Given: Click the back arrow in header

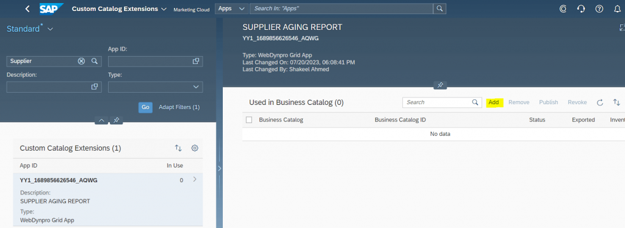Looking at the screenshot, I should coord(27,9).
